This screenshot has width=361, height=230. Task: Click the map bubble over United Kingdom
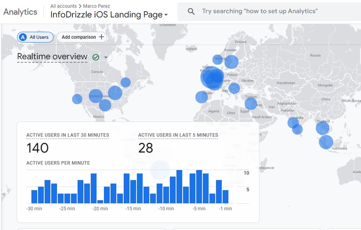212,77
